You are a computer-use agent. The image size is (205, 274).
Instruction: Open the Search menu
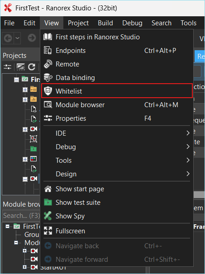coord(161,23)
